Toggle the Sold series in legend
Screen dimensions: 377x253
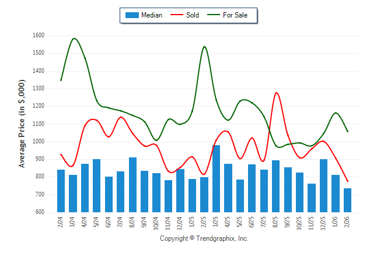tap(193, 15)
